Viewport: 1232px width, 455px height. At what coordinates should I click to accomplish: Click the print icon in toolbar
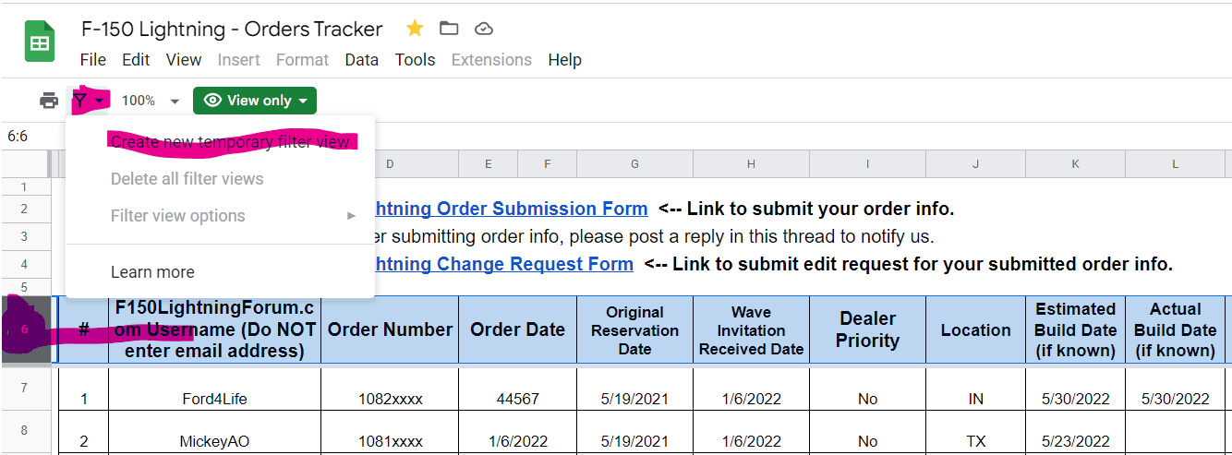(49, 101)
